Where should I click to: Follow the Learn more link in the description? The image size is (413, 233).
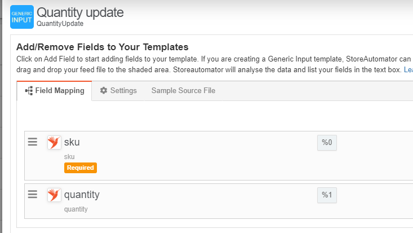tap(408, 69)
